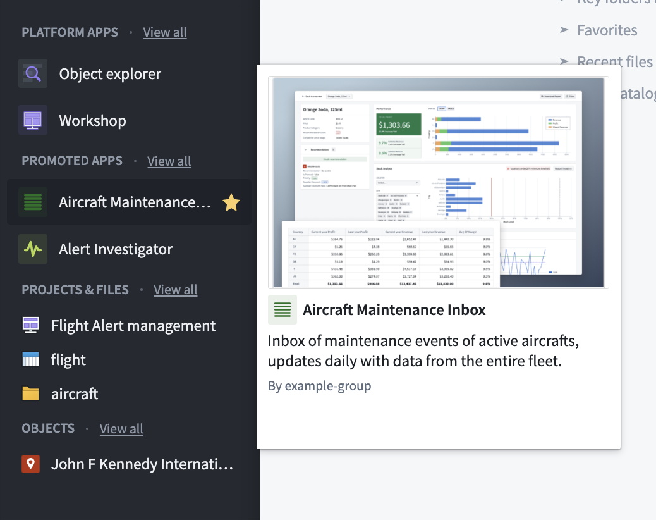View all Platform Apps
Image resolution: width=656 pixels, height=520 pixels.
click(165, 32)
